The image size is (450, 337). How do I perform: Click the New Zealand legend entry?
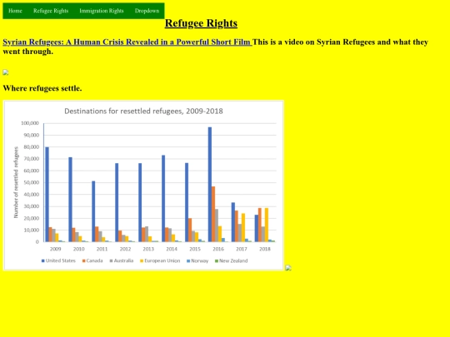[232, 260]
